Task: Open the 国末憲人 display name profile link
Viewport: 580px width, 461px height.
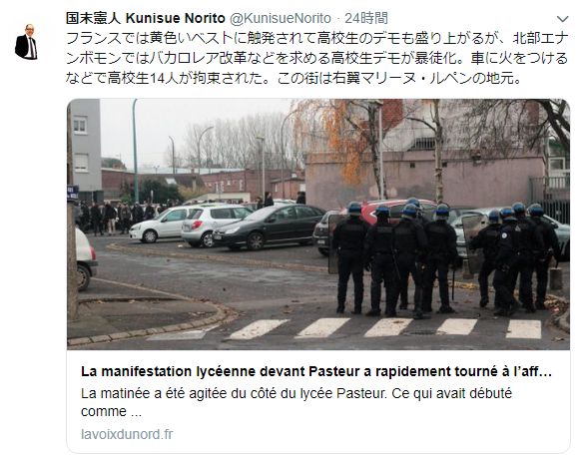Action: pyautogui.click(x=93, y=18)
